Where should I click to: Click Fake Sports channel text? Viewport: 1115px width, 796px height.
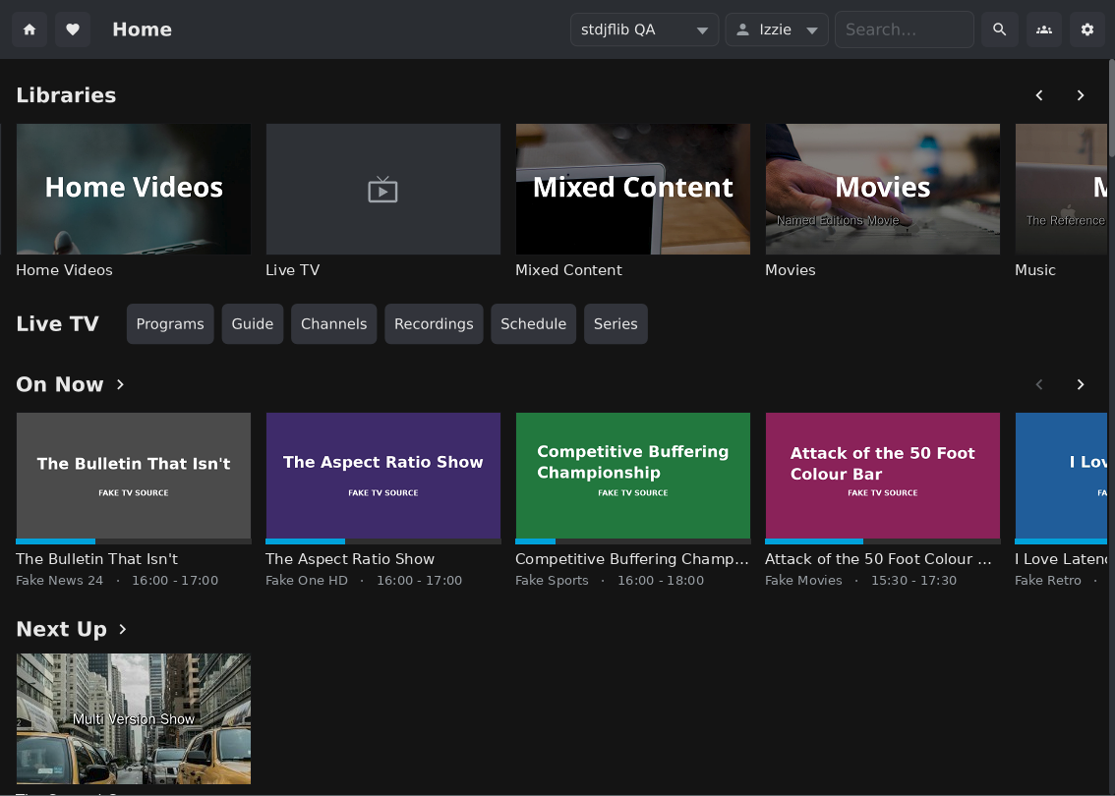pyautogui.click(x=552, y=581)
